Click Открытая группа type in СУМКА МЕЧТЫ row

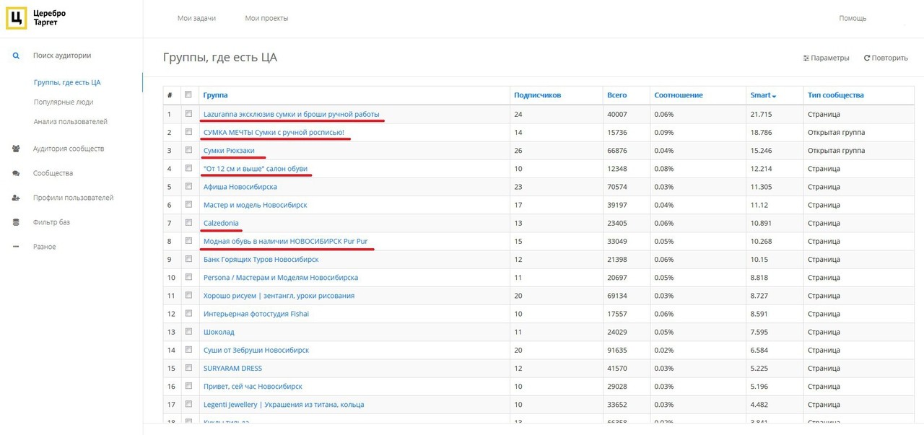tap(836, 133)
